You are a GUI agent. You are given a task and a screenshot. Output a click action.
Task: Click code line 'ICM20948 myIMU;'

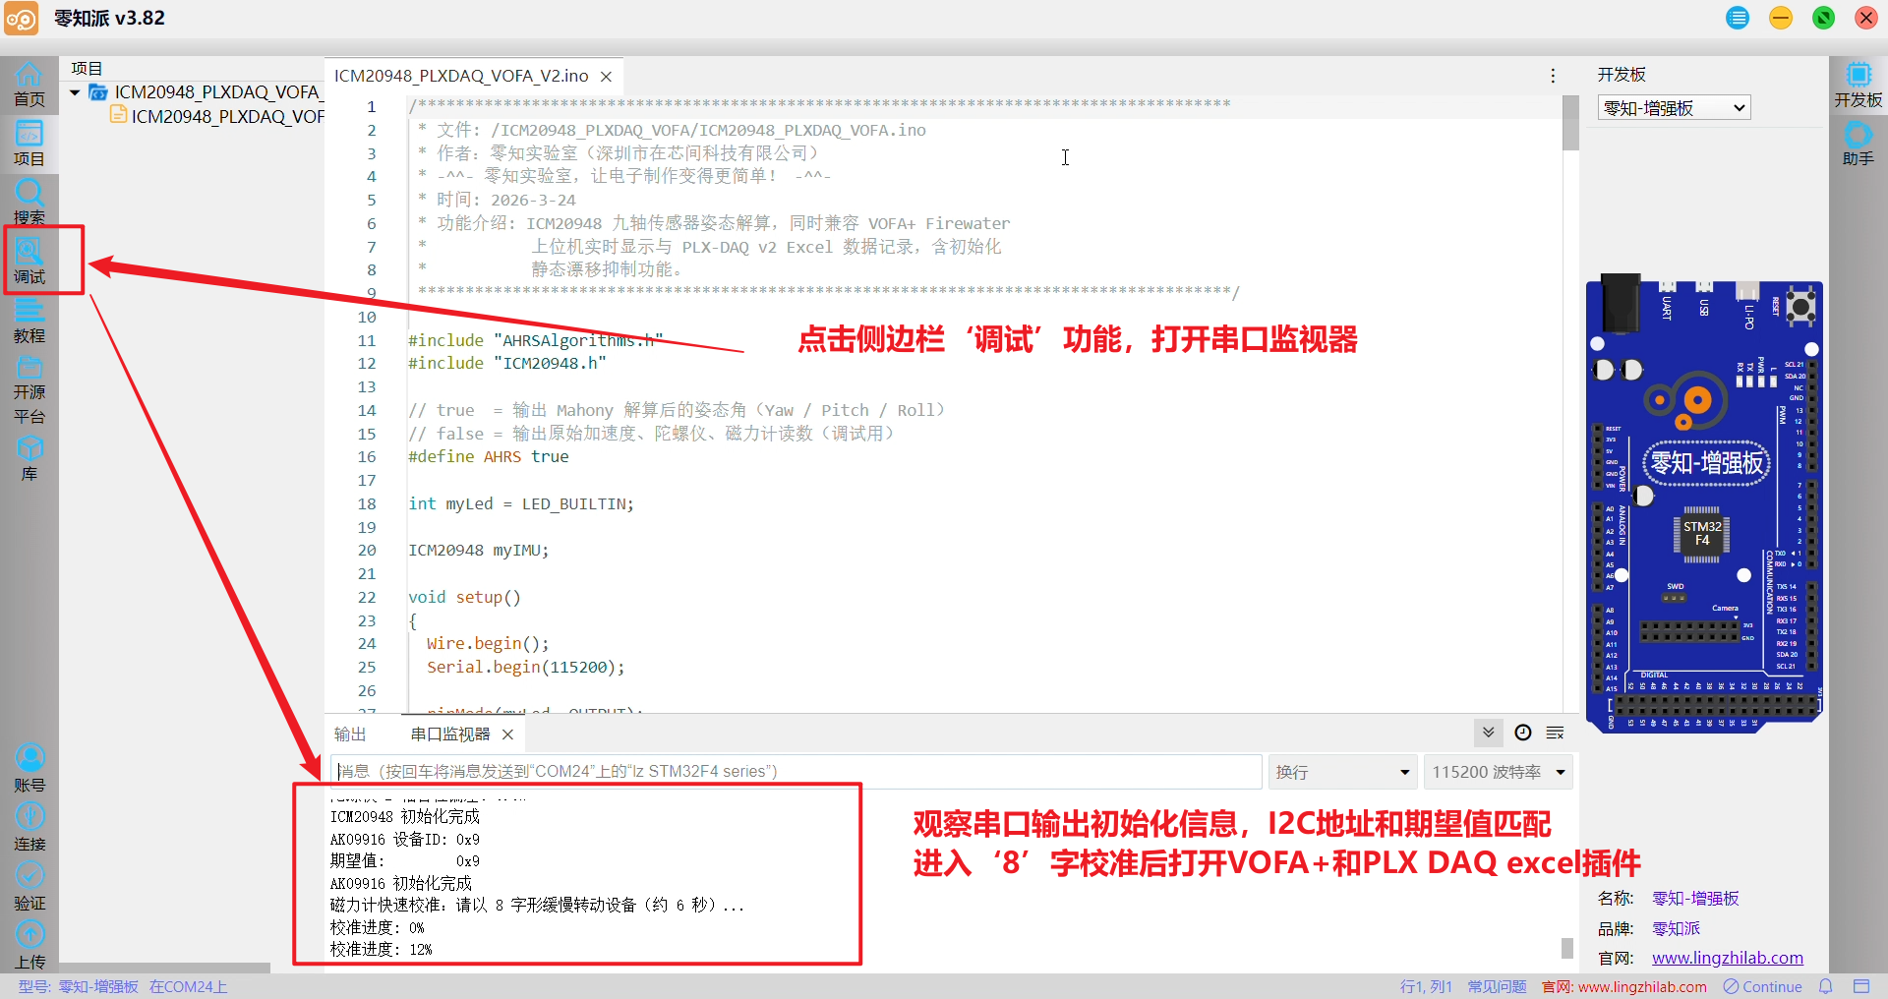click(x=479, y=550)
